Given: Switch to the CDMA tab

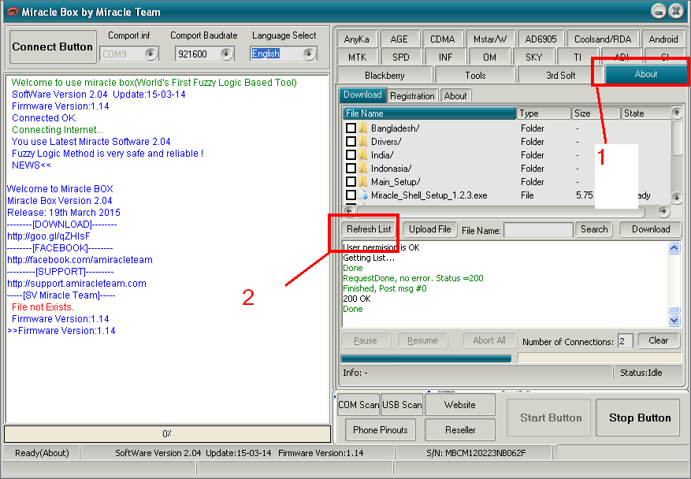Looking at the screenshot, I should tap(443, 39).
